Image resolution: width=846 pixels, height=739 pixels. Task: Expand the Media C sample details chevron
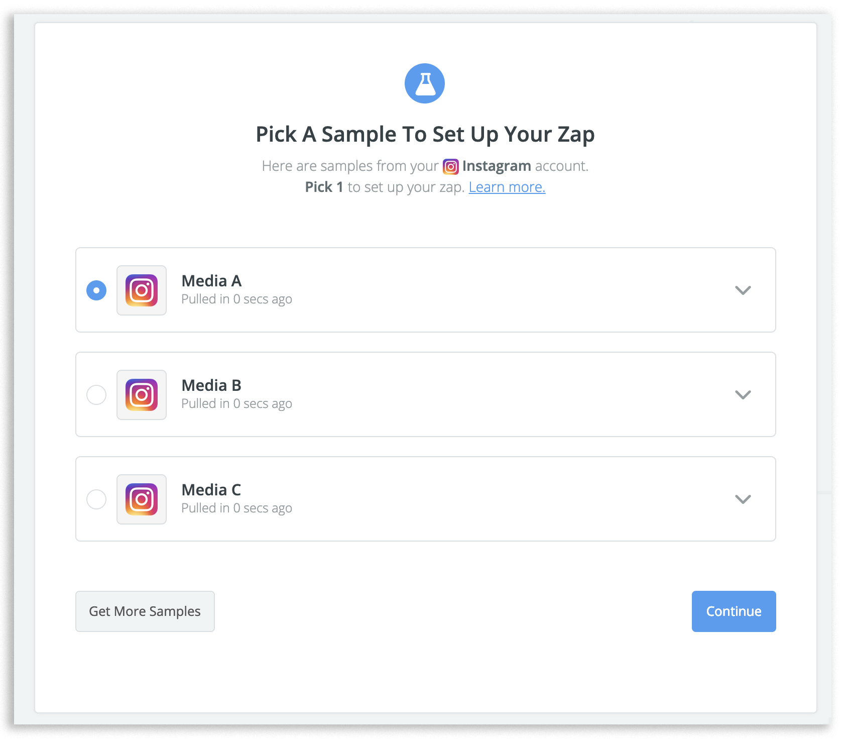coord(743,499)
